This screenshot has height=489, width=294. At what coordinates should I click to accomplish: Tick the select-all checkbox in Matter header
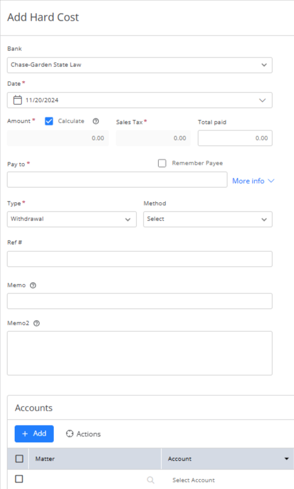[20, 459]
